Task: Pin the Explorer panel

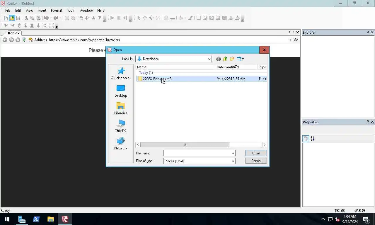Action: 368,32
